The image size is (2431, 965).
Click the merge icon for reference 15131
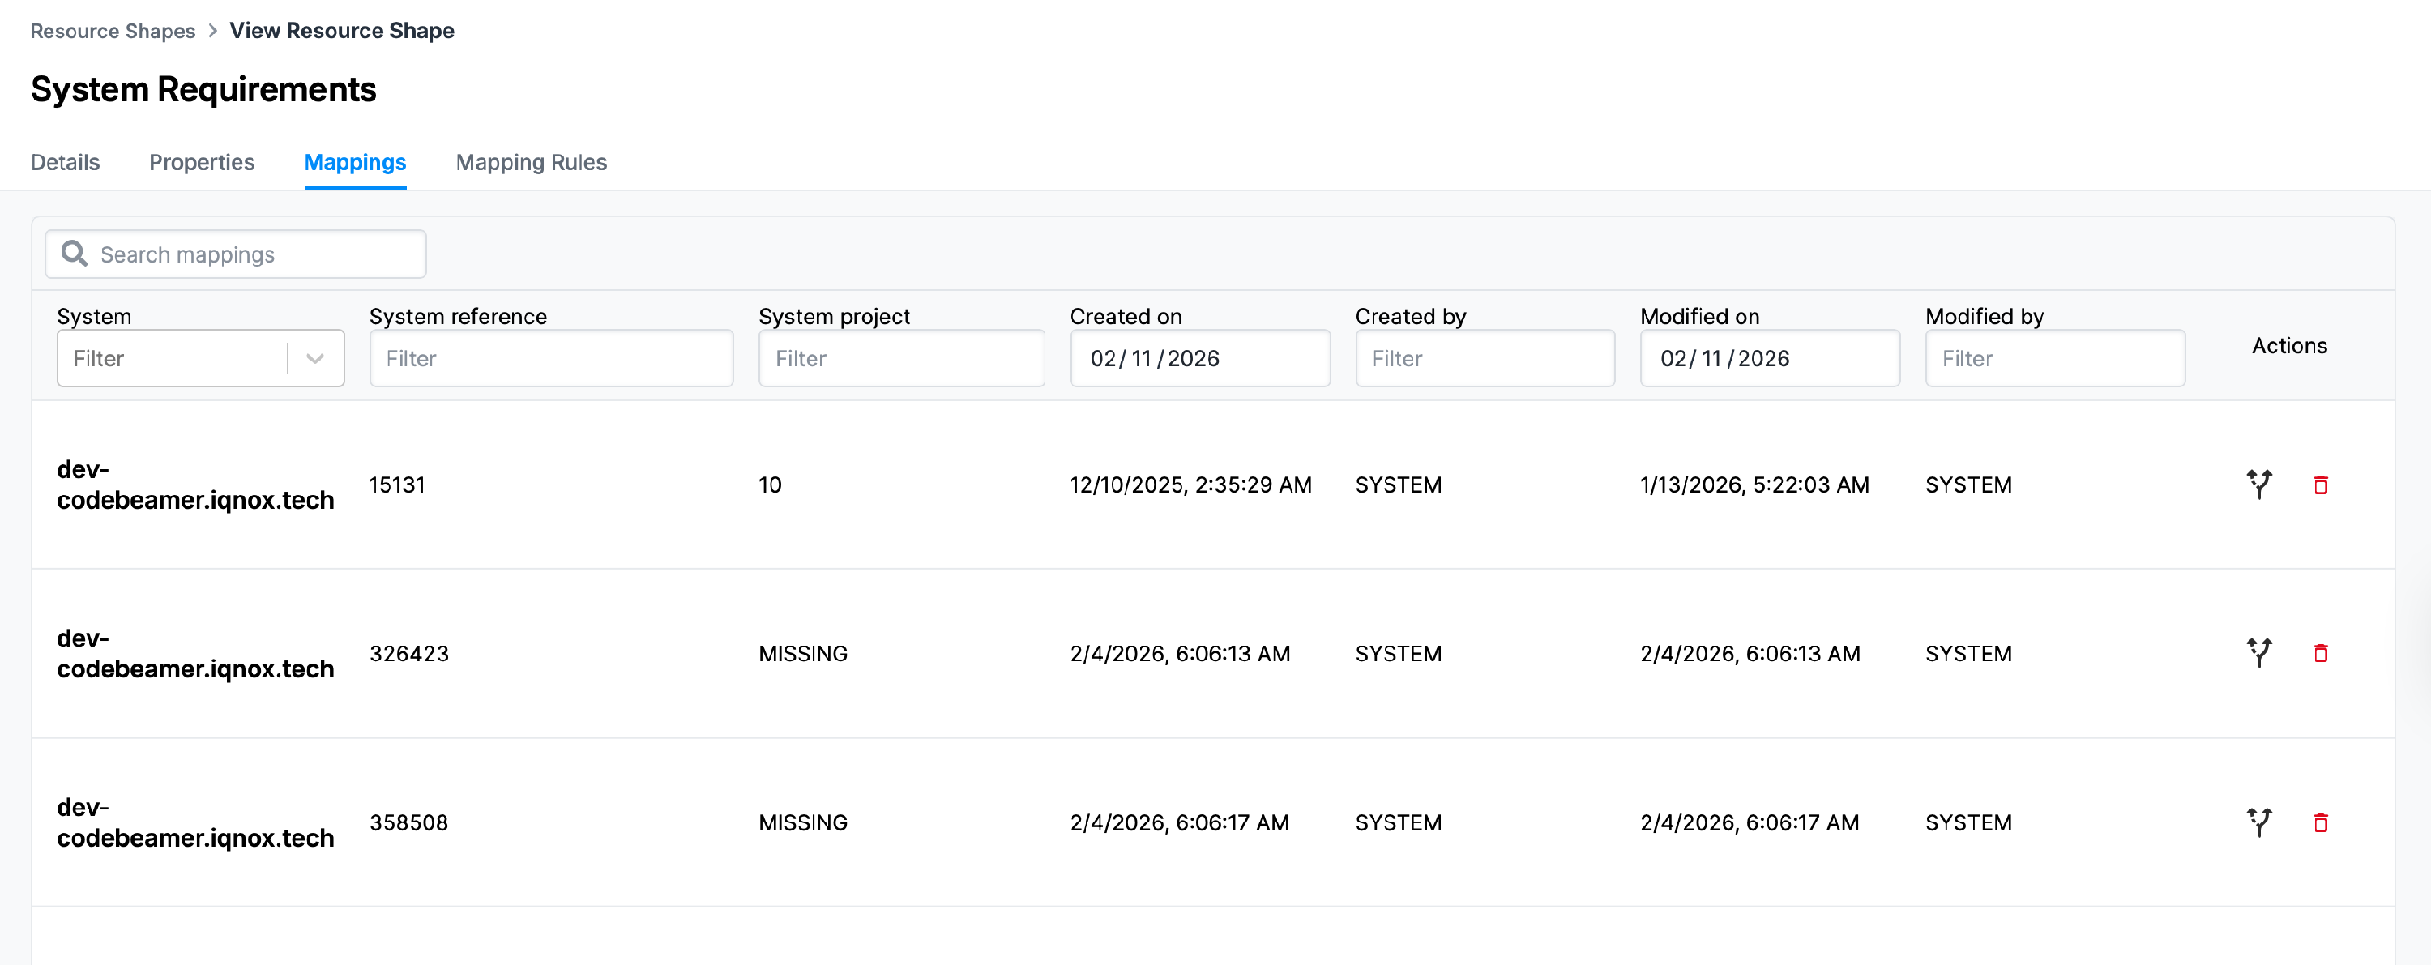coord(2258,484)
